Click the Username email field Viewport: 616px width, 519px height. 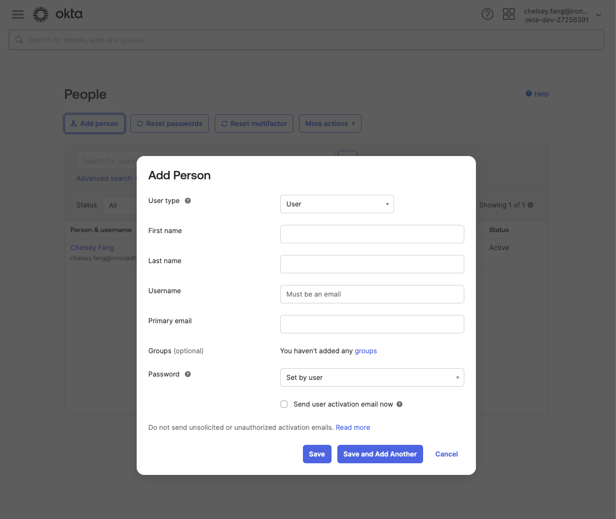coord(372,294)
